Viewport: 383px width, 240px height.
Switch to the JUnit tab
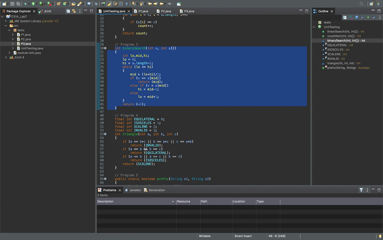[x=45, y=11]
